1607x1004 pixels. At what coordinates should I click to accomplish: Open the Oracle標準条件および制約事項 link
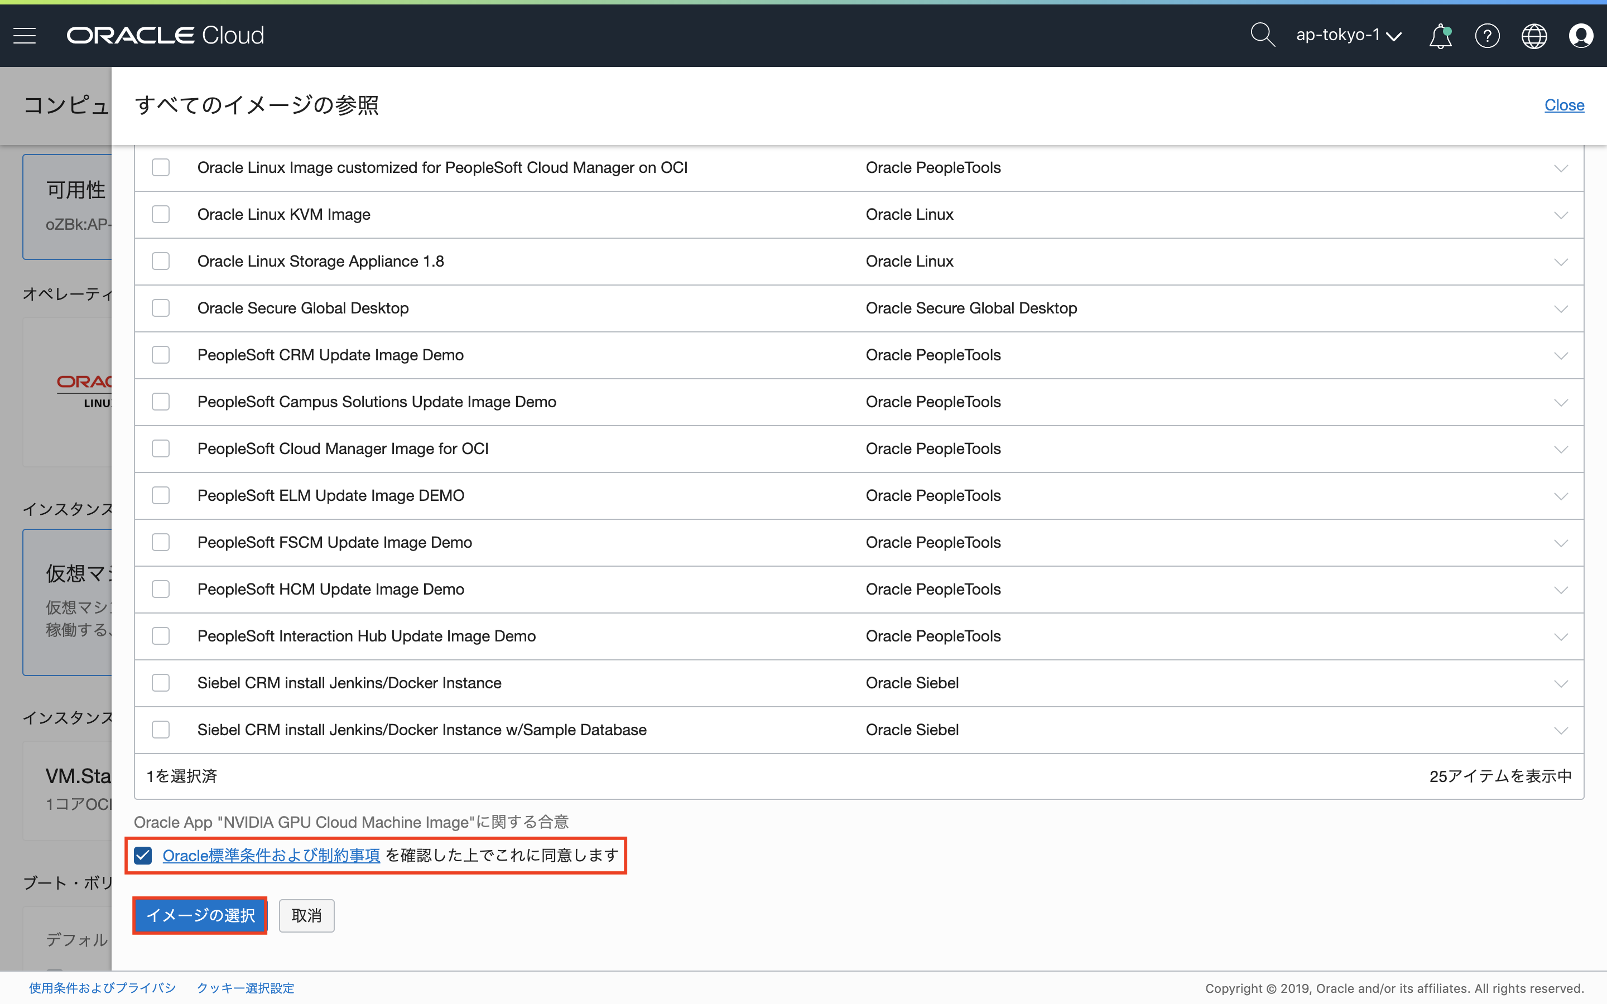click(x=271, y=855)
